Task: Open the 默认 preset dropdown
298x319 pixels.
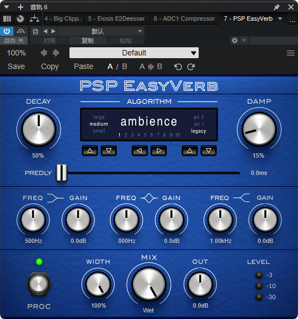Action: pos(101,32)
